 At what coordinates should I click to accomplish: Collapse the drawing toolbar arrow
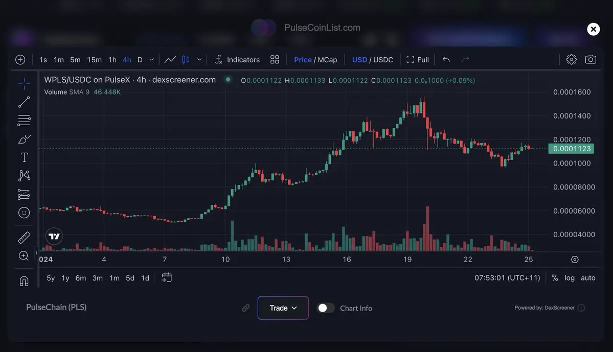(x=36, y=253)
